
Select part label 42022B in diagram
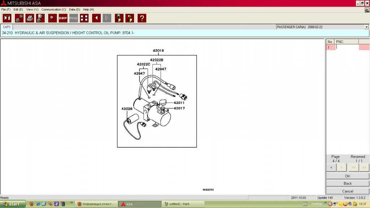(x=156, y=60)
